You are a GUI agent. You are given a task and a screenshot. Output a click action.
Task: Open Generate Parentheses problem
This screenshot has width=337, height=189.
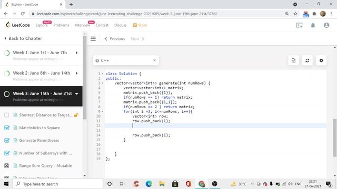pos(39,140)
